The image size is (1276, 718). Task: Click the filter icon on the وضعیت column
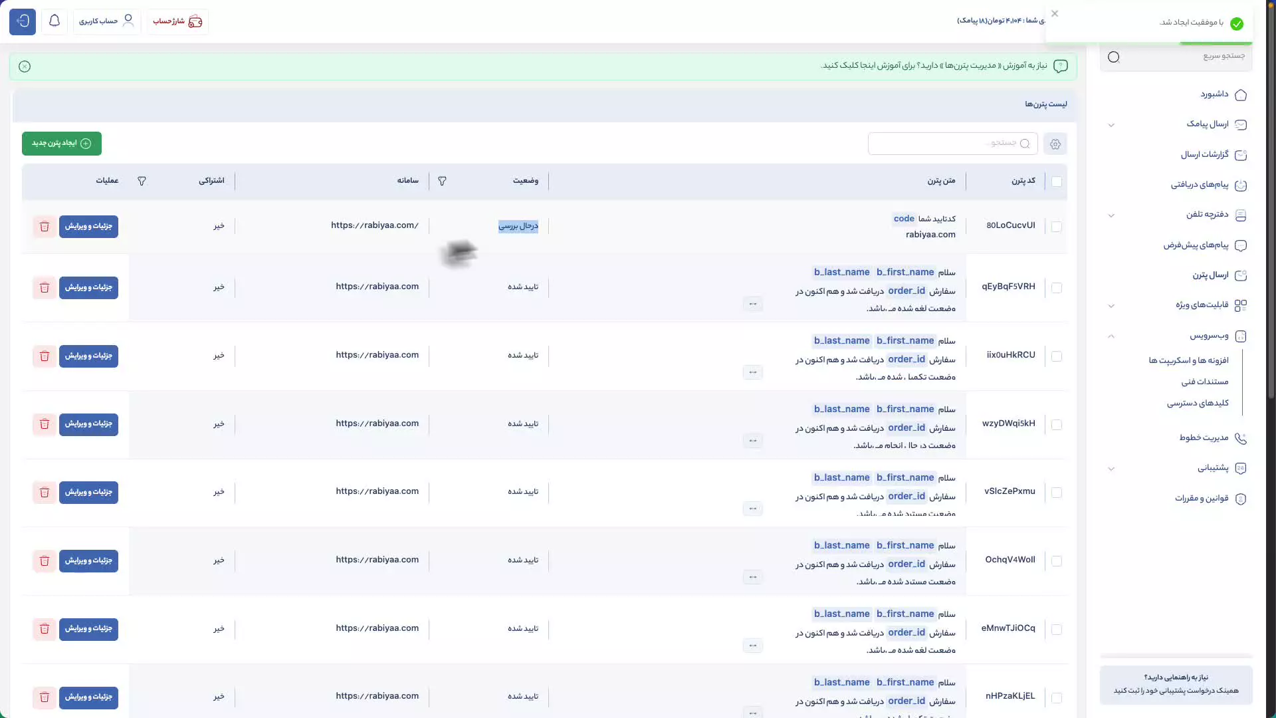tap(442, 181)
